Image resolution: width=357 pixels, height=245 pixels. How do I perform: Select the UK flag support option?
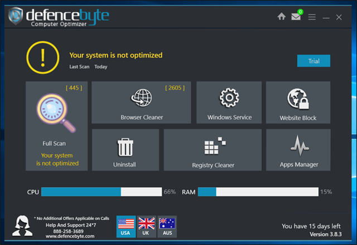tap(146, 227)
